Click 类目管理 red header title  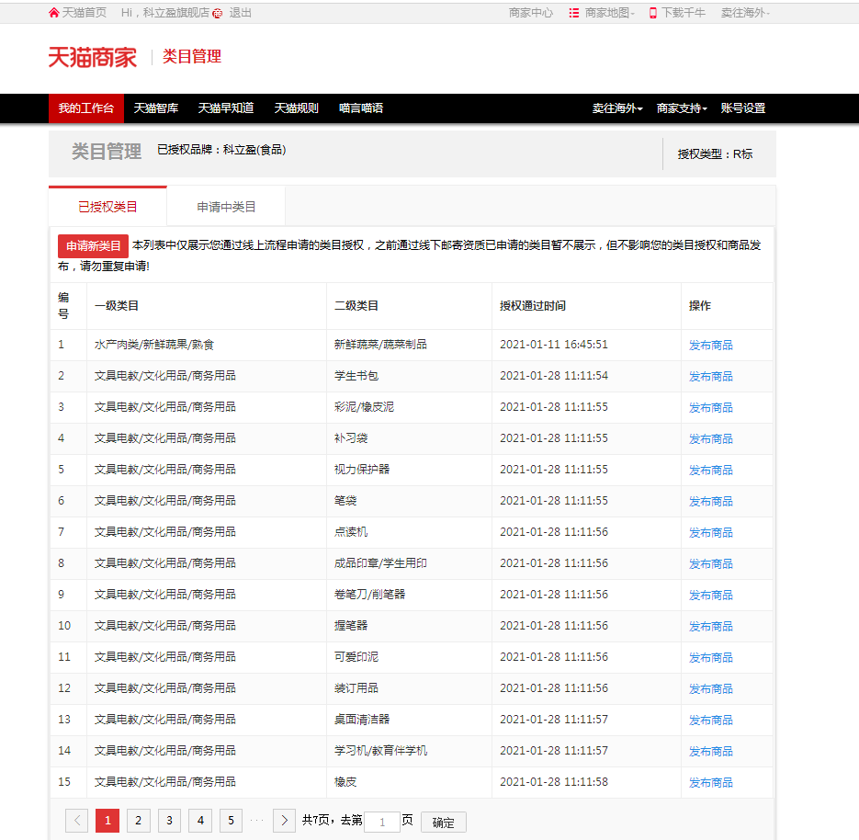click(192, 56)
